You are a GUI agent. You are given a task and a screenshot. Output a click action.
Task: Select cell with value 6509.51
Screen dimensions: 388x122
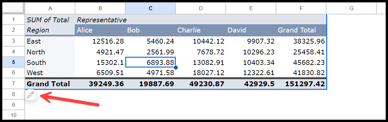100,73
